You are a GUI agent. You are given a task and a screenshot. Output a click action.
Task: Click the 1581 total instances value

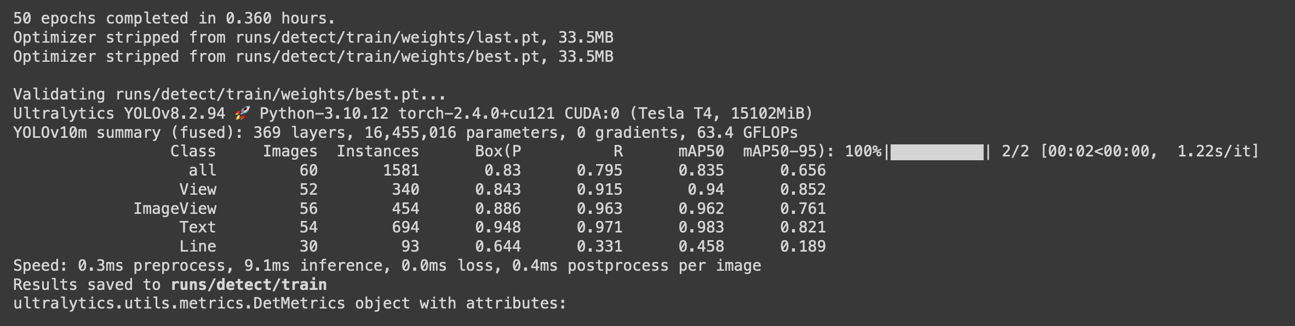(401, 170)
